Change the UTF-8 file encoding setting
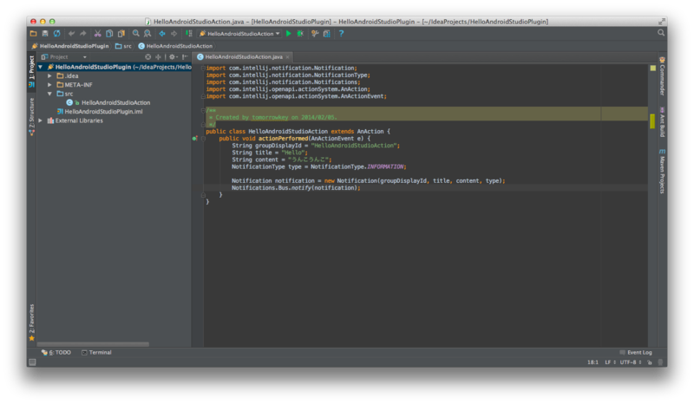This screenshot has width=694, height=404. click(631, 362)
